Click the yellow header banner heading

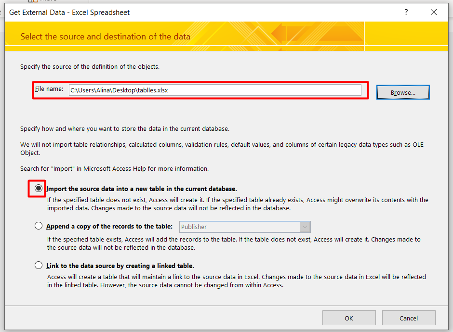pos(105,36)
